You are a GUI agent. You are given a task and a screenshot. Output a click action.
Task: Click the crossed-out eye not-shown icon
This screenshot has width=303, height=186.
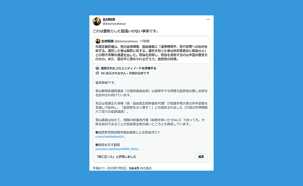[x=97, y=73]
